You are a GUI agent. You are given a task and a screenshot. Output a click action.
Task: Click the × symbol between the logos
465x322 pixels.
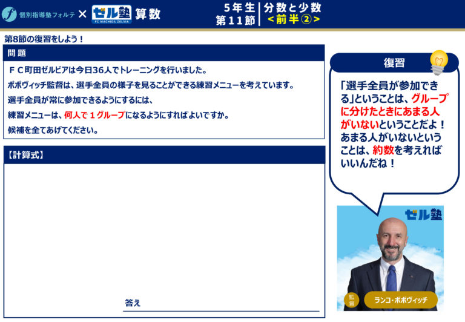point(82,15)
